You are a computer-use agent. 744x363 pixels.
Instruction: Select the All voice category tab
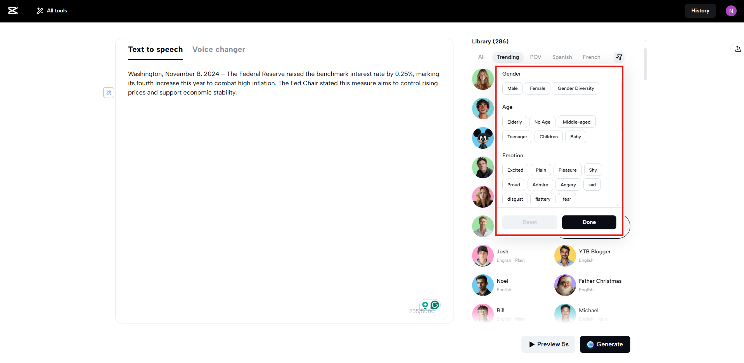click(481, 57)
